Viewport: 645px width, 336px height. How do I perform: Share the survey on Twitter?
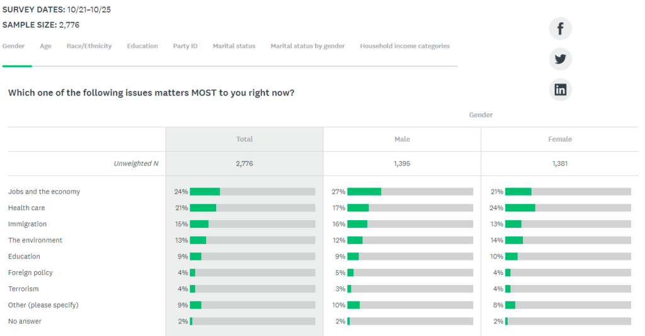[560, 59]
